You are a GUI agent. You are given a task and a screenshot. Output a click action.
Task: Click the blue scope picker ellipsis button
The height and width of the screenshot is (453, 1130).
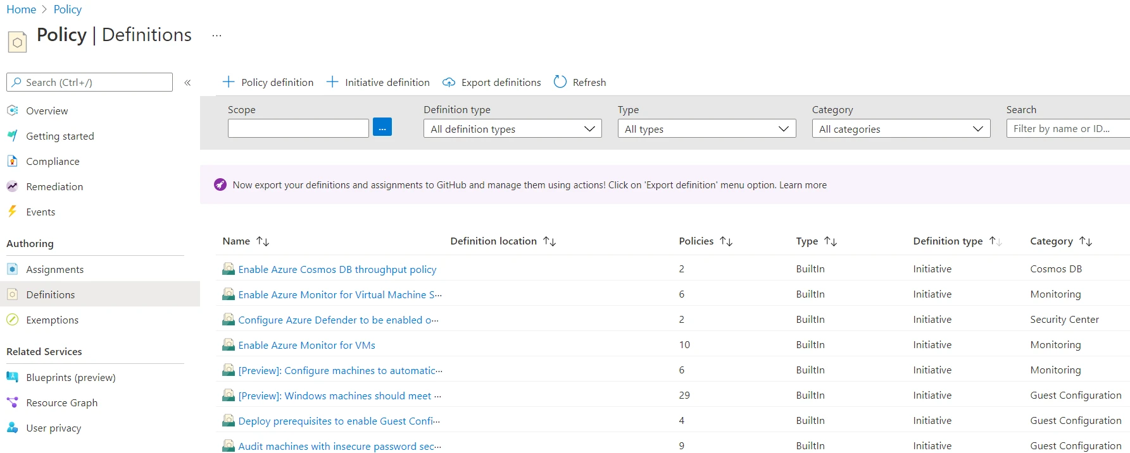click(x=382, y=127)
